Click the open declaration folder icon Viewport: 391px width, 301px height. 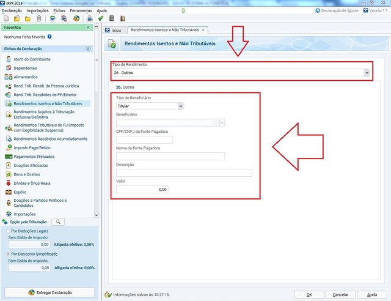click(16, 18)
